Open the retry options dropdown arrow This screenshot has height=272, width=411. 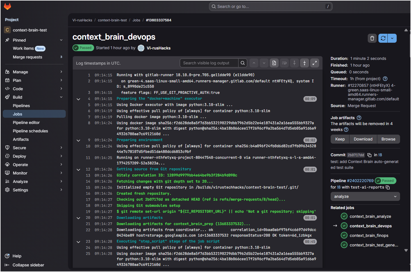(392, 38)
